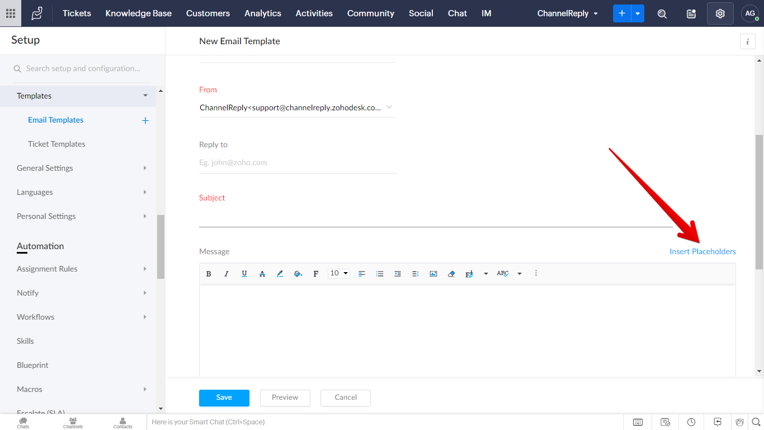Click the Reply to email field
The image size is (764, 430).
[298, 162]
